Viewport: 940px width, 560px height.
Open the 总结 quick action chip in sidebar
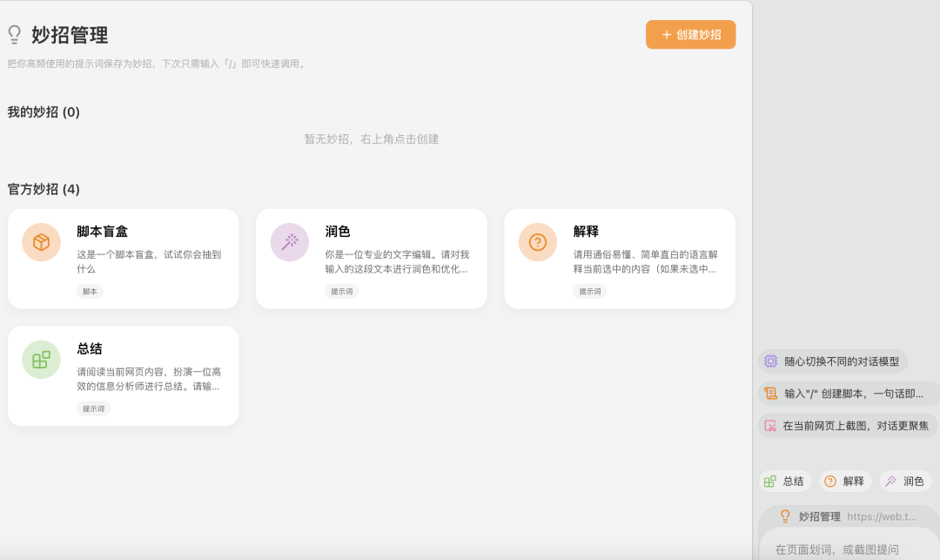pos(786,480)
